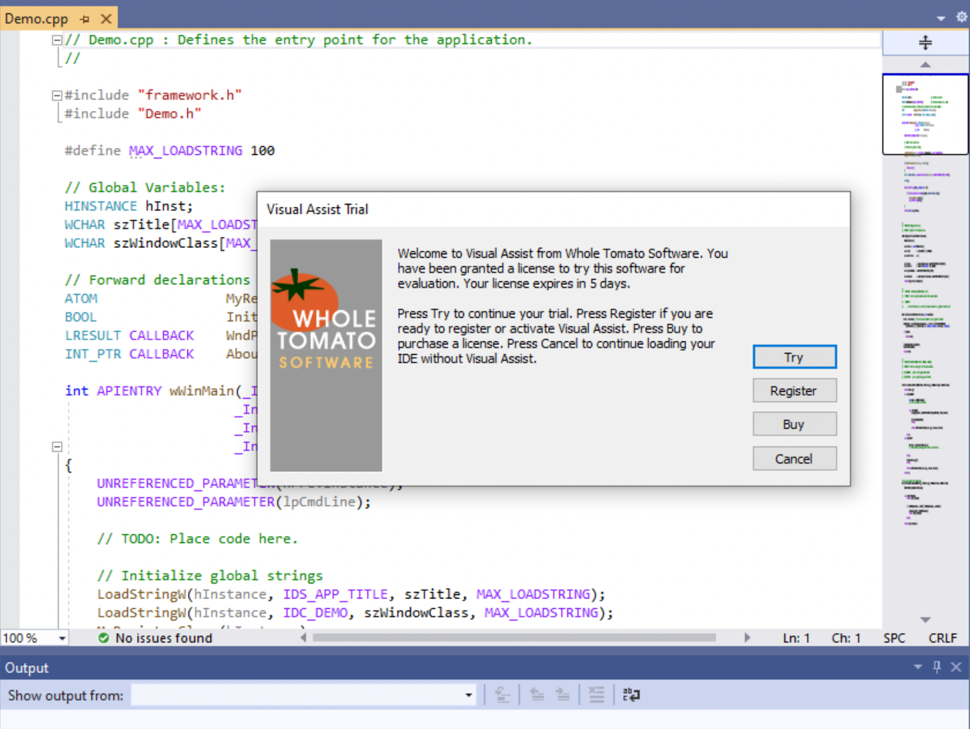Screen dimensions: 970x729
Task: Click the "Demo.h" include string
Action: click(170, 113)
